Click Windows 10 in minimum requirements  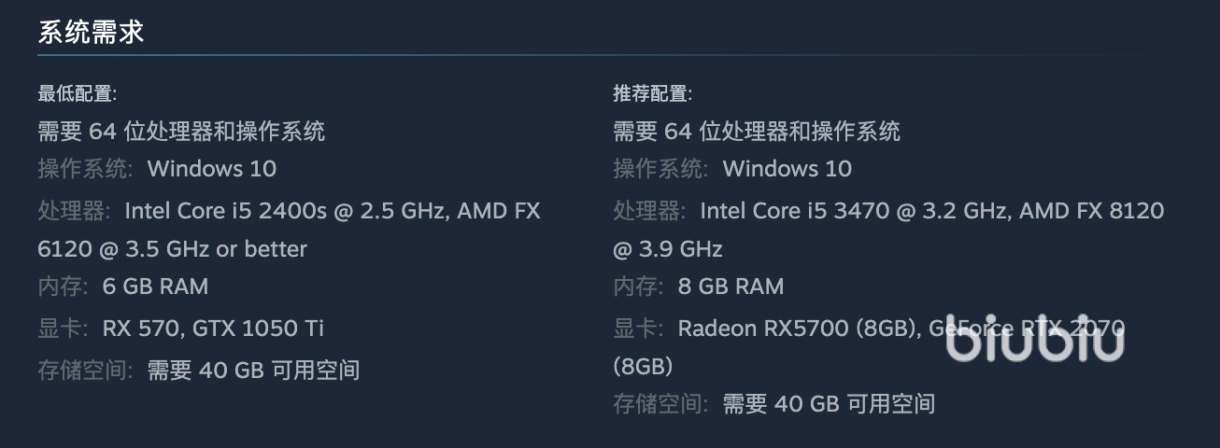(212, 169)
